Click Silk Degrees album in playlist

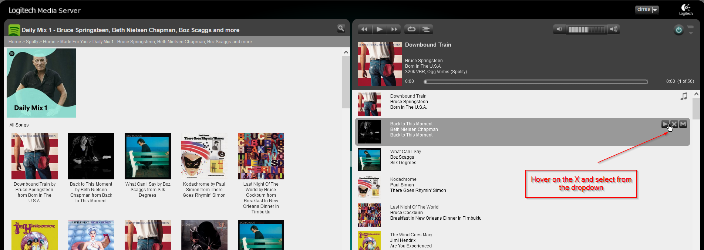tap(403, 163)
